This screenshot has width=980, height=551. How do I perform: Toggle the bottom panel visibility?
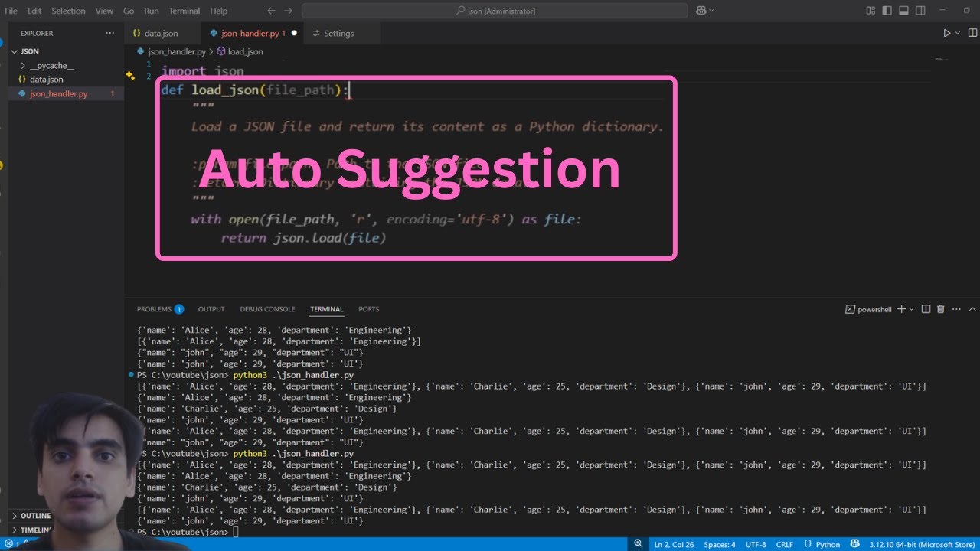[x=903, y=11]
